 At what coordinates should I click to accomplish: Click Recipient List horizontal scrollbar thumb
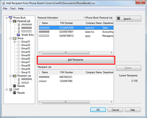coord(66,102)
